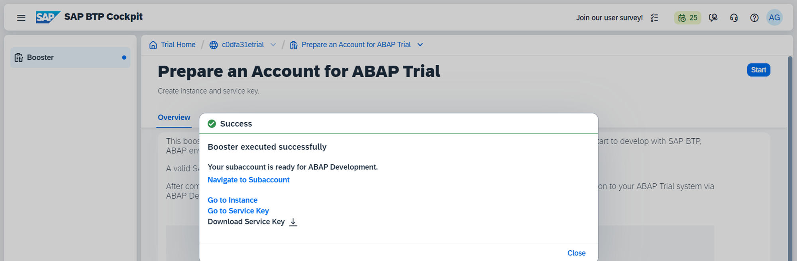This screenshot has height=261, width=797.
Task: Expand the c0dfa31etrial breadcrumb dropdown
Action: (x=273, y=45)
